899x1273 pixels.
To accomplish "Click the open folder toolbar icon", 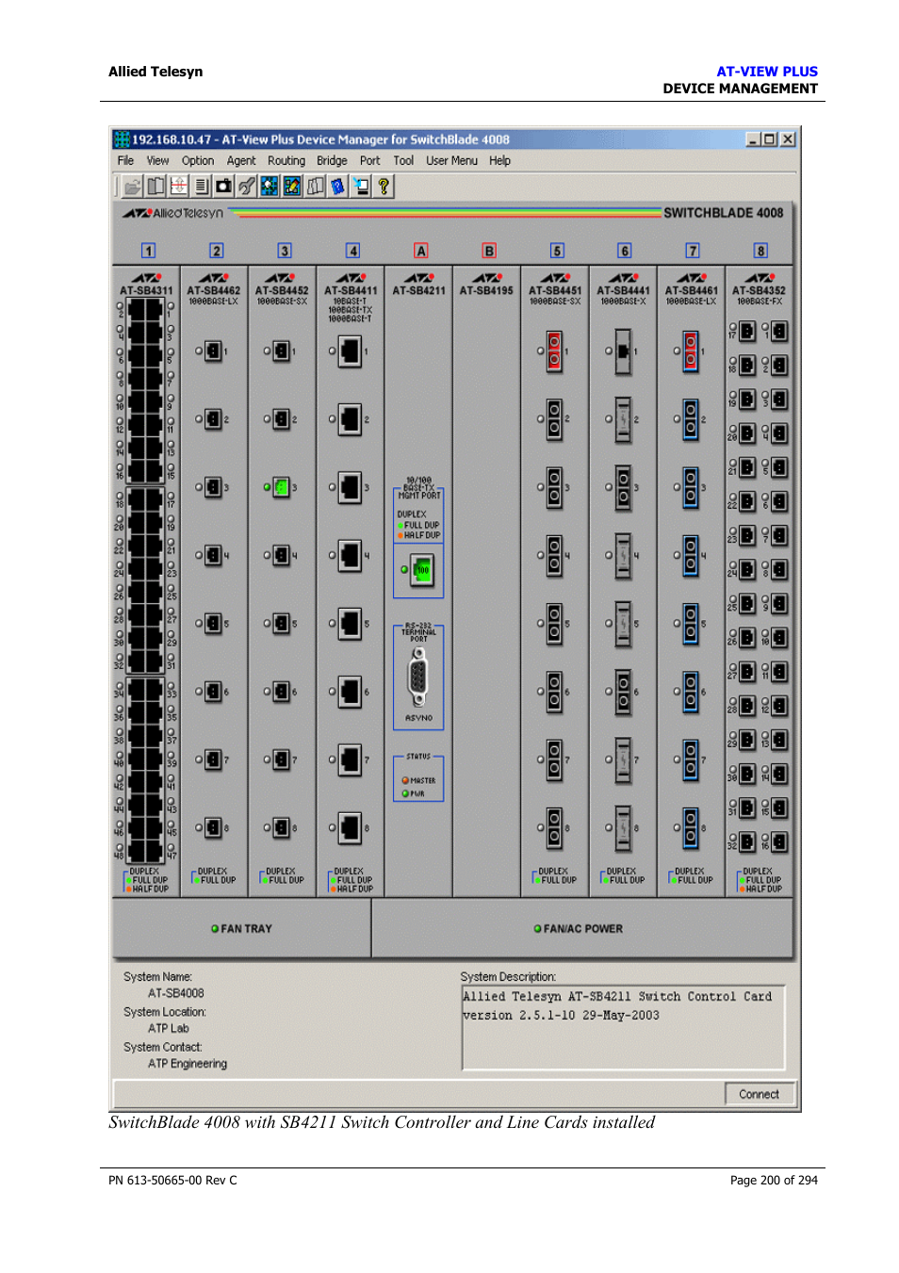I will click(x=133, y=187).
